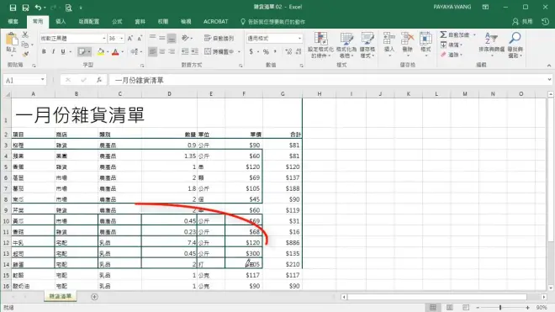Screen dimensions: 555x312
Task: Expand Name Box A1 dropdown
Action: [43, 80]
